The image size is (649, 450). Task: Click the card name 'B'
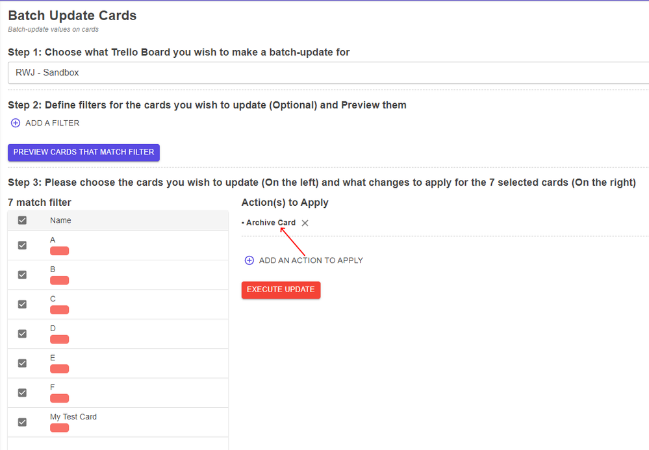point(53,269)
